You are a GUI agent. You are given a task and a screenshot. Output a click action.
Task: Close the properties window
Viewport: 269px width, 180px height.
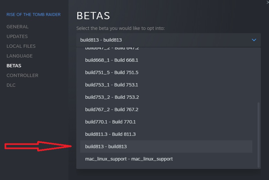(x=268, y=2)
